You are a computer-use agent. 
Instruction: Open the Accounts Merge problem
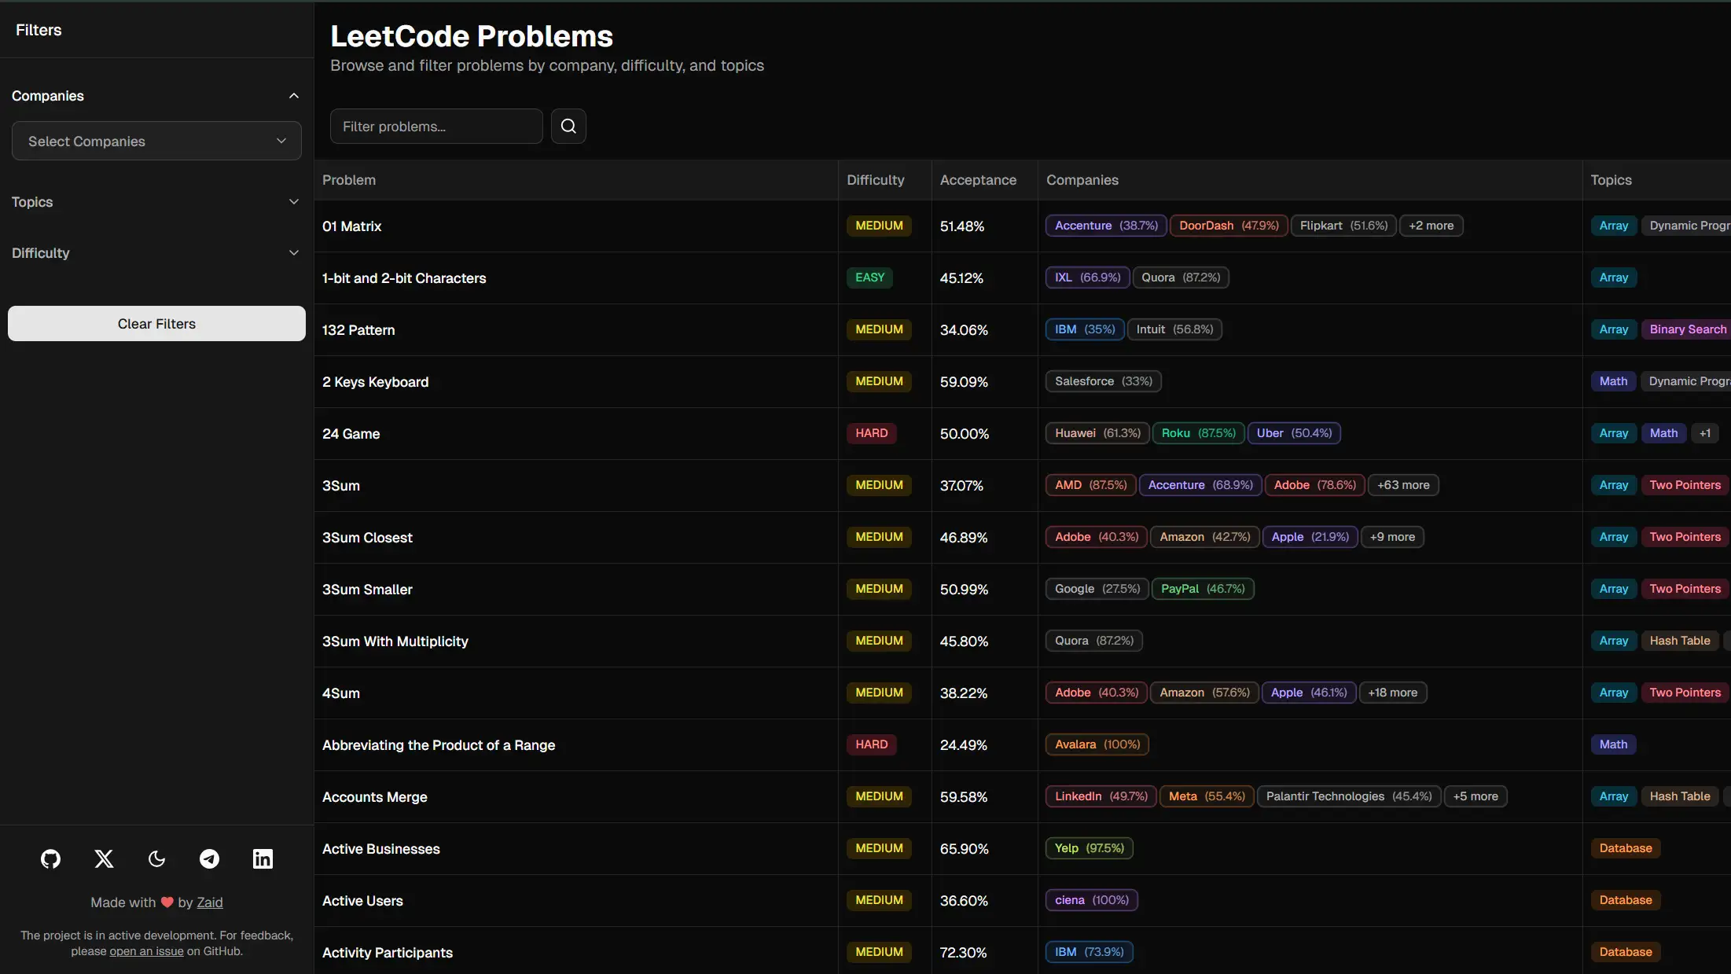pos(374,796)
